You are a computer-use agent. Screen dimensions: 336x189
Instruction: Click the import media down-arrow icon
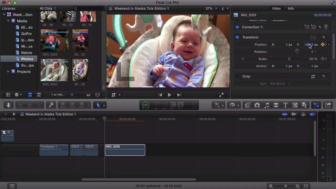click(8, 105)
